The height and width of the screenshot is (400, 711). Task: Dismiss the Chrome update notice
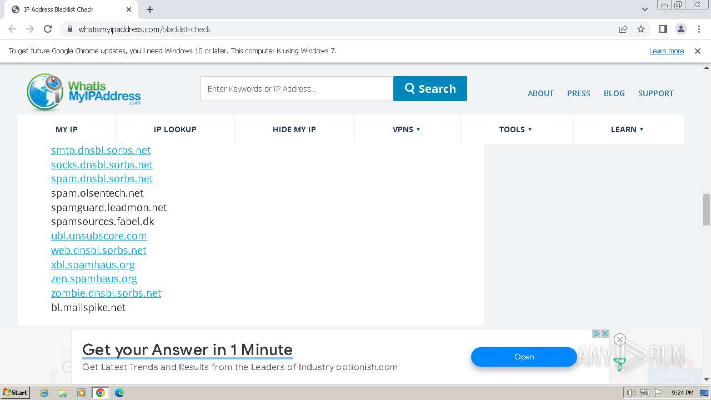tap(698, 51)
